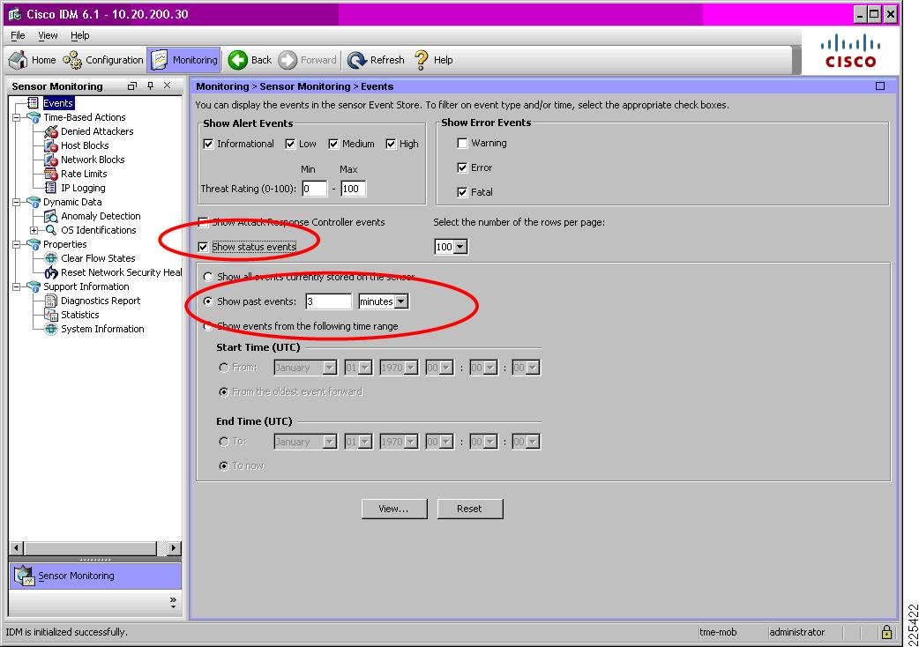This screenshot has height=647, width=919.
Task: Uncheck the Fatal events checkbox
Action: coord(462,192)
